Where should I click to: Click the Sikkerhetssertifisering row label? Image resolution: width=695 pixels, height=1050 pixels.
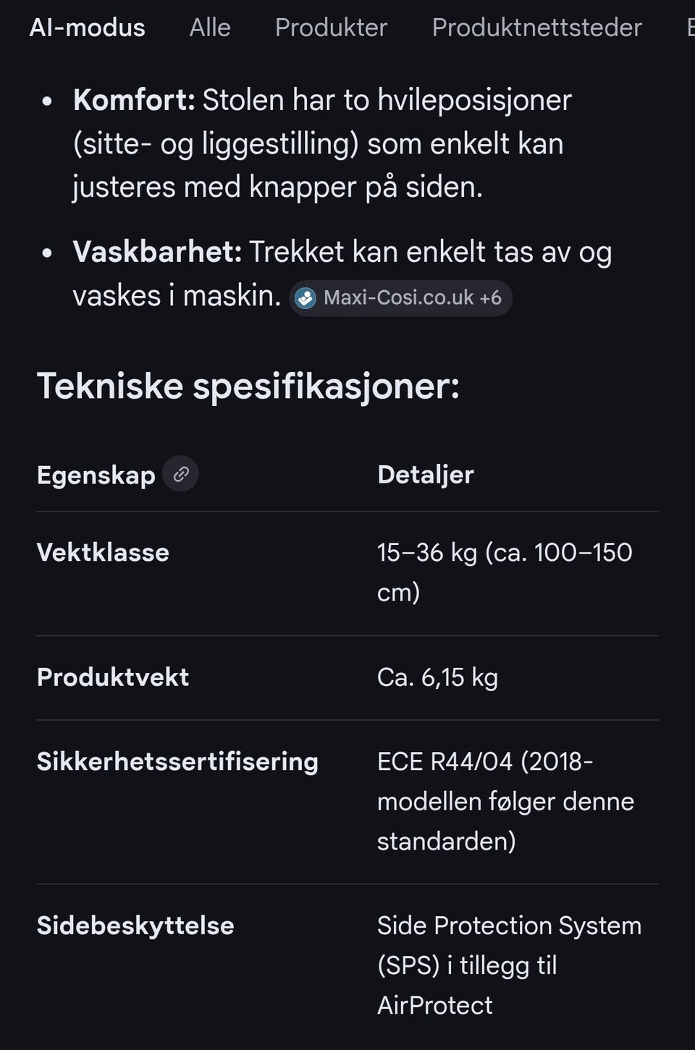[177, 761]
